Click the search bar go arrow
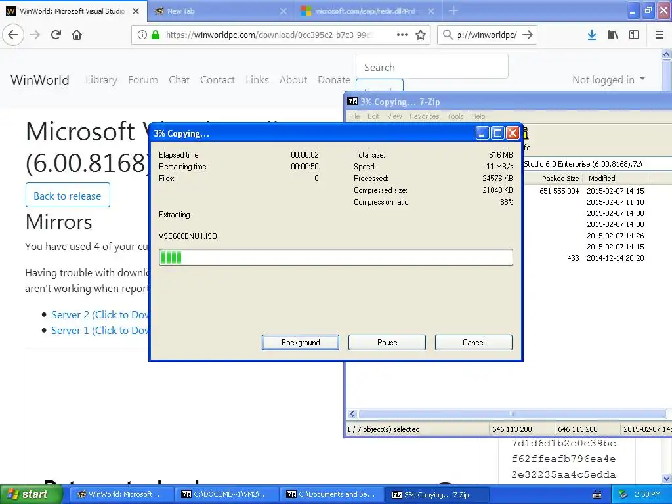This screenshot has width=672, height=504. pos(528,35)
